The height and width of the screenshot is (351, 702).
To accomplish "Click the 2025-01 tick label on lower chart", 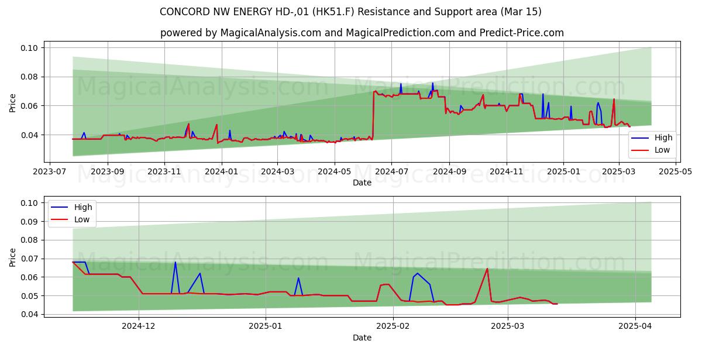I will (x=266, y=326).
